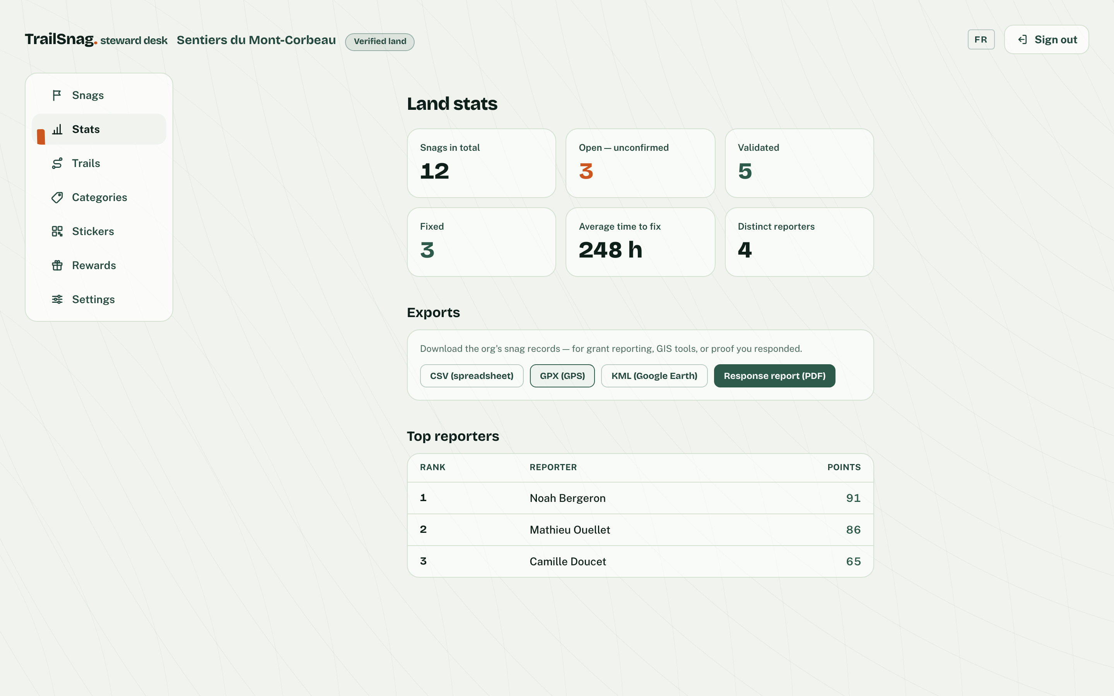The image size is (1114, 696).
Task: Click the sign out arrow icon
Action: (1022, 39)
